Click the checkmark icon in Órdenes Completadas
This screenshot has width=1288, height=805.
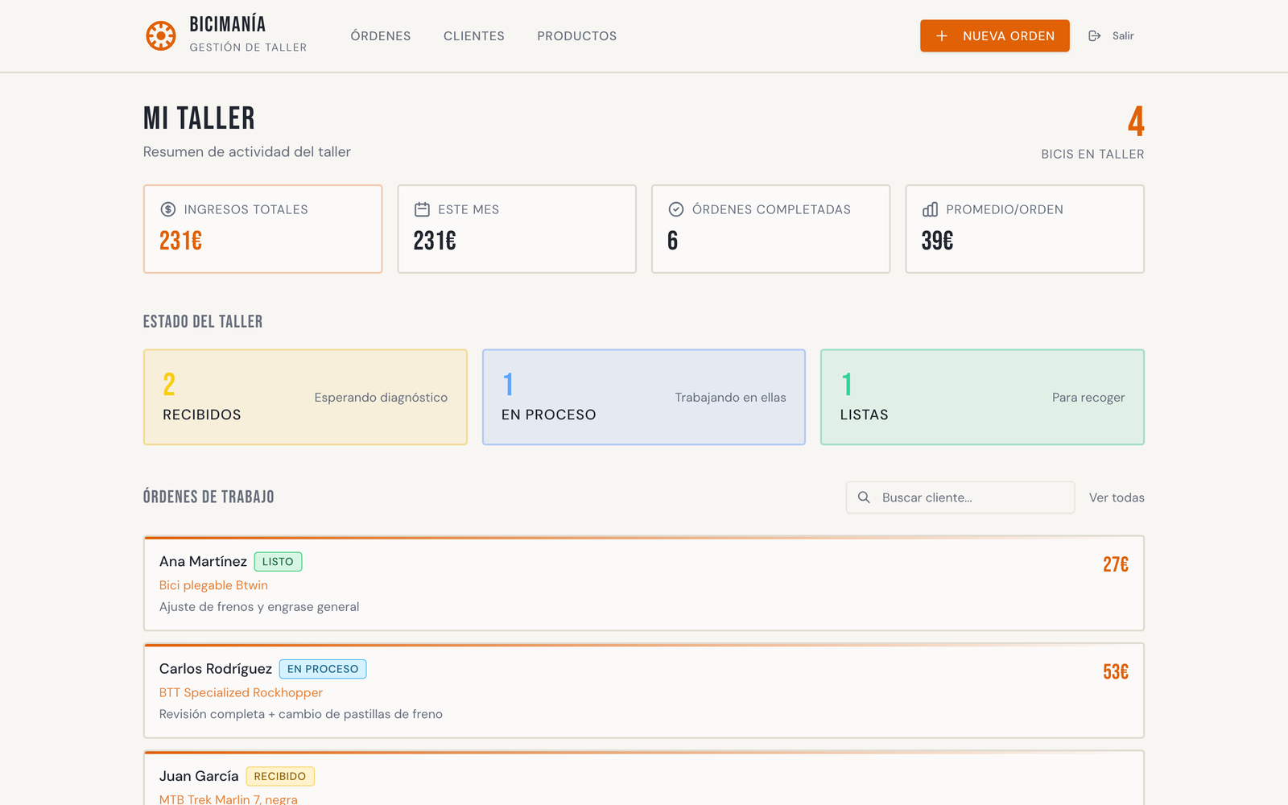click(676, 209)
